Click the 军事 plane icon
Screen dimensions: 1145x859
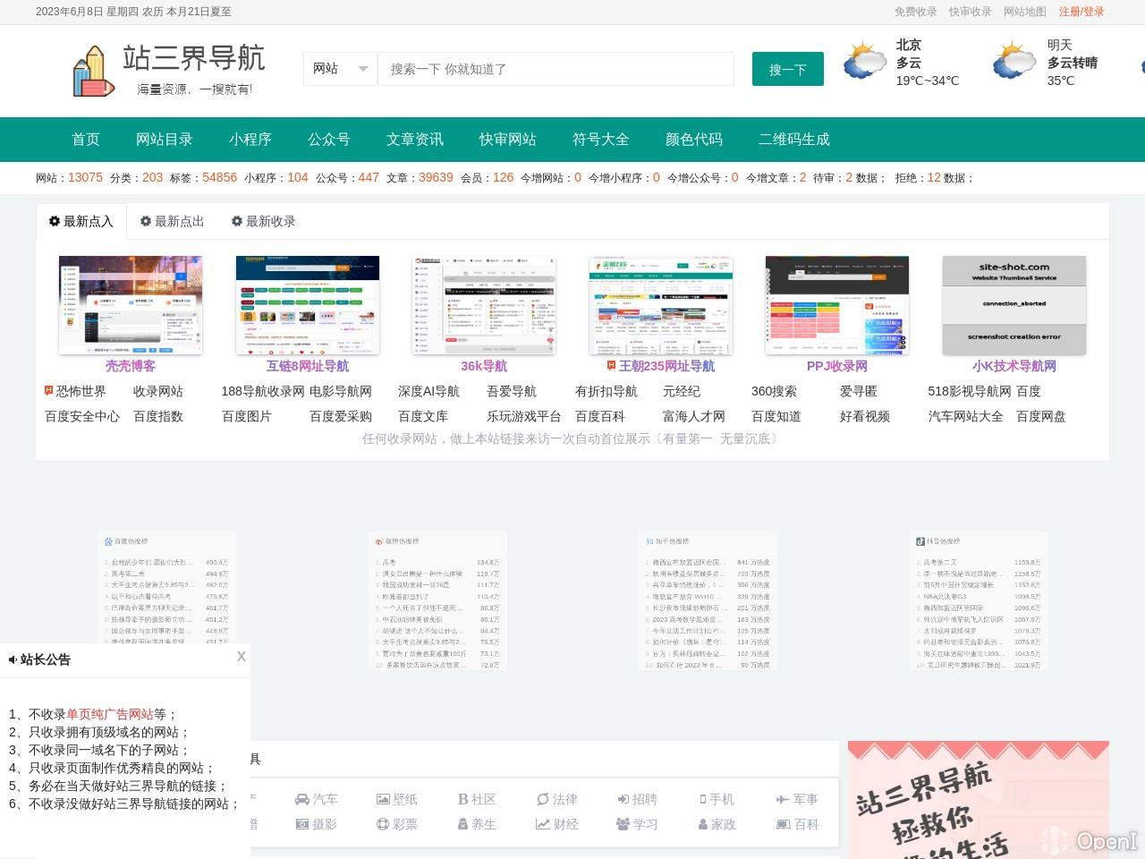tap(783, 799)
